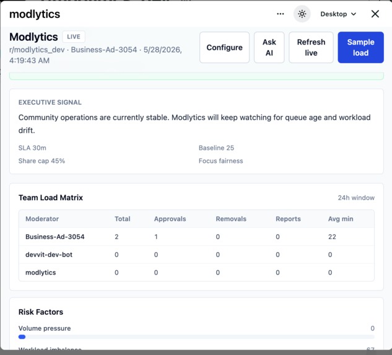The image size is (392, 355).
Task: Select the Business-Ad-3054 moderator row name
Action: pyautogui.click(x=55, y=237)
